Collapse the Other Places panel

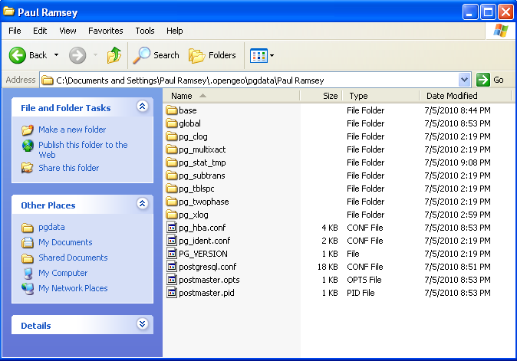[142, 204]
